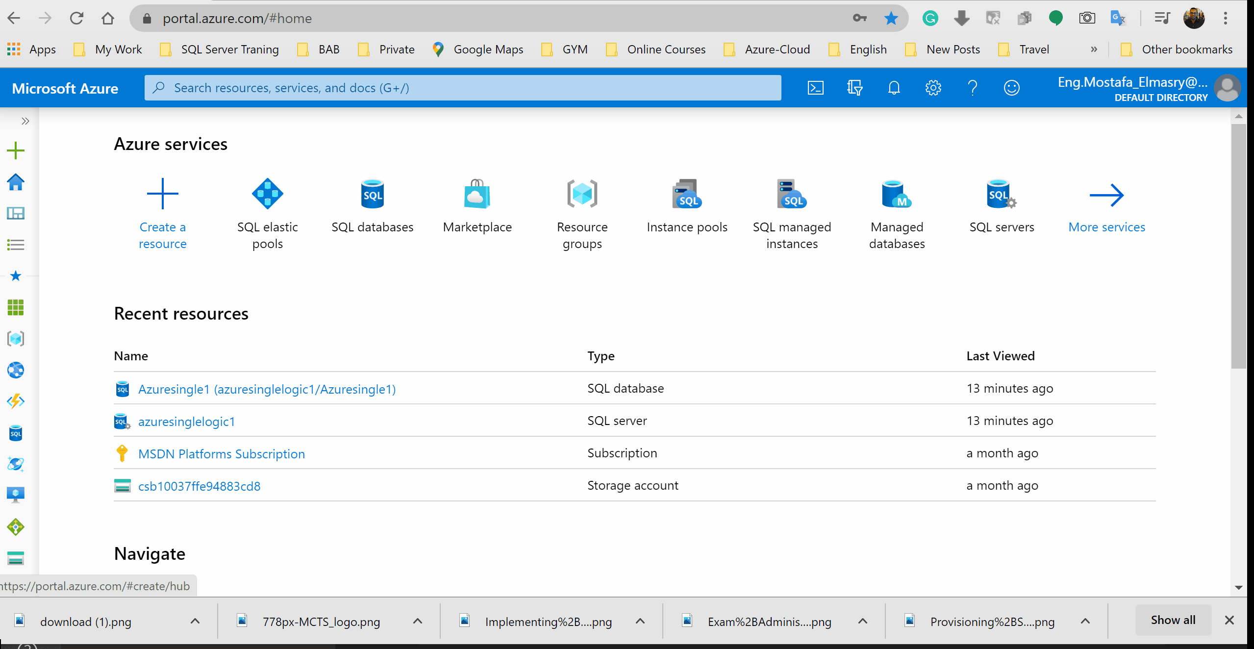Screen dimensions: 1254x649
Task: Click the Azure search resources field
Action: [x=463, y=88]
